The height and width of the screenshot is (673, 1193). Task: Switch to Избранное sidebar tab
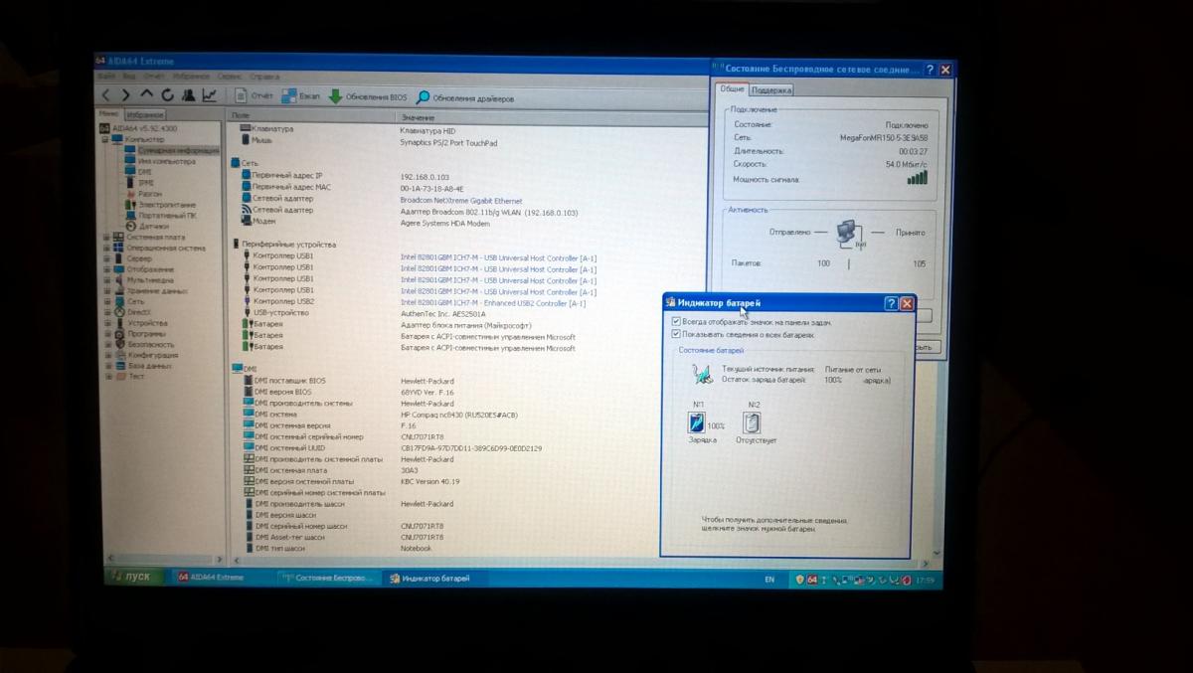(145, 115)
